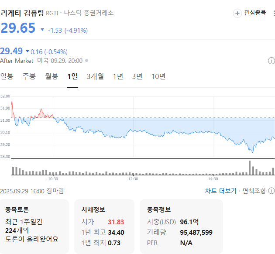Image resolution: width=275 pixels, height=254 pixels.
Task: Click the plus icon beside 관심종목
Action: [x=237, y=13]
